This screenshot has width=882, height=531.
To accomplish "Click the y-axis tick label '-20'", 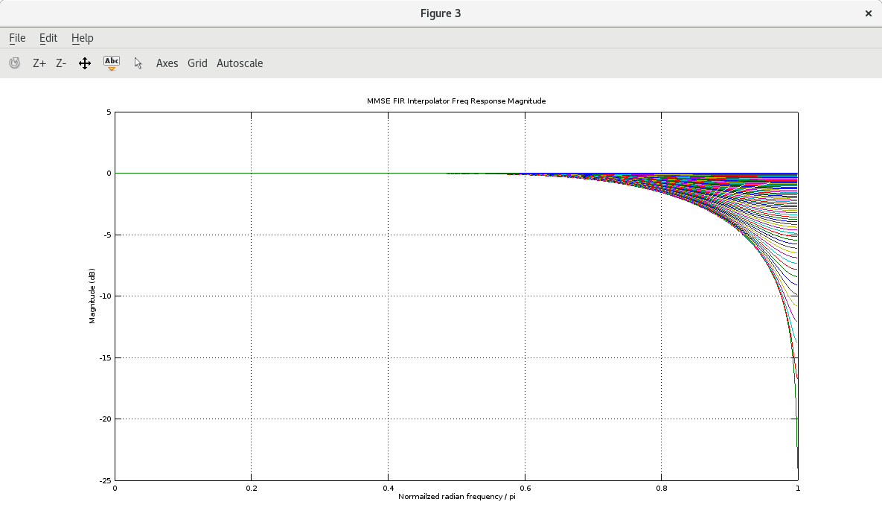I will coord(106,419).
